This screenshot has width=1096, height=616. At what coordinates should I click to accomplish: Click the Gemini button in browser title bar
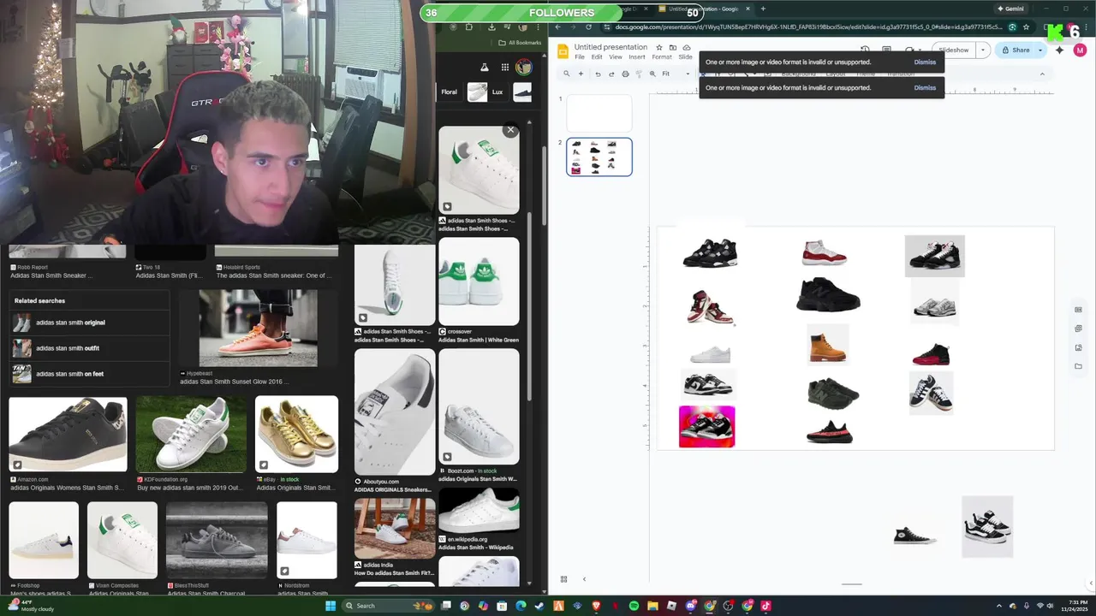1010,9
